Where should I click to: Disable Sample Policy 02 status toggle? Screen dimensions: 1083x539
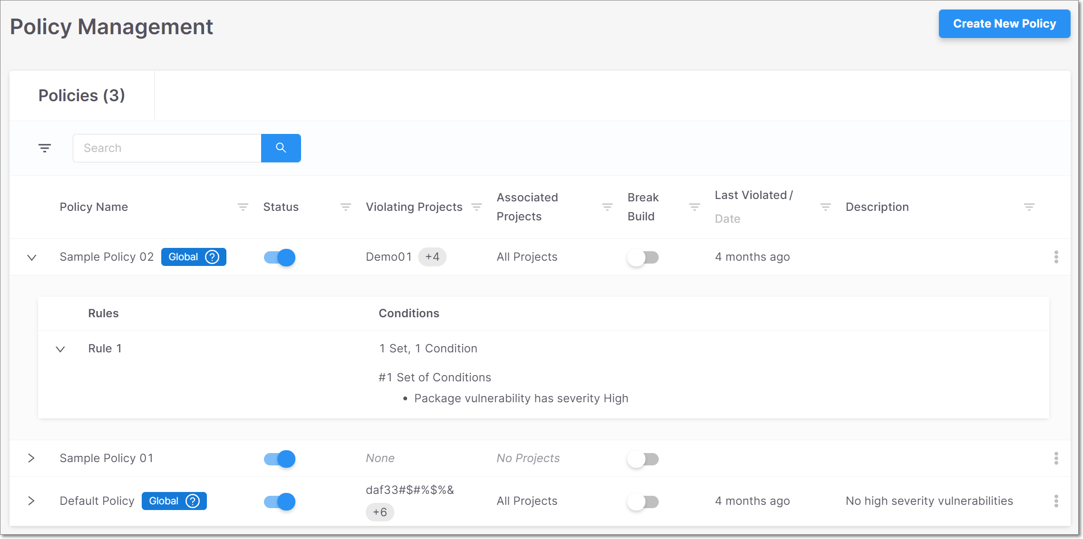[280, 257]
